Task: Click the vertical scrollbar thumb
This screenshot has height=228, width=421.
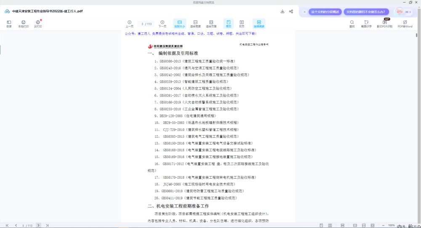Action: (x=416, y=35)
